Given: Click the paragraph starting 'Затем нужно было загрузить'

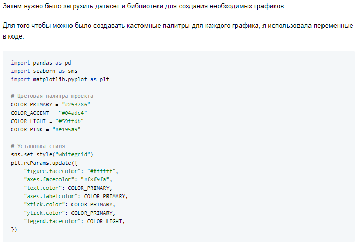Looking at the screenshot, I should click(x=144, y=6).
